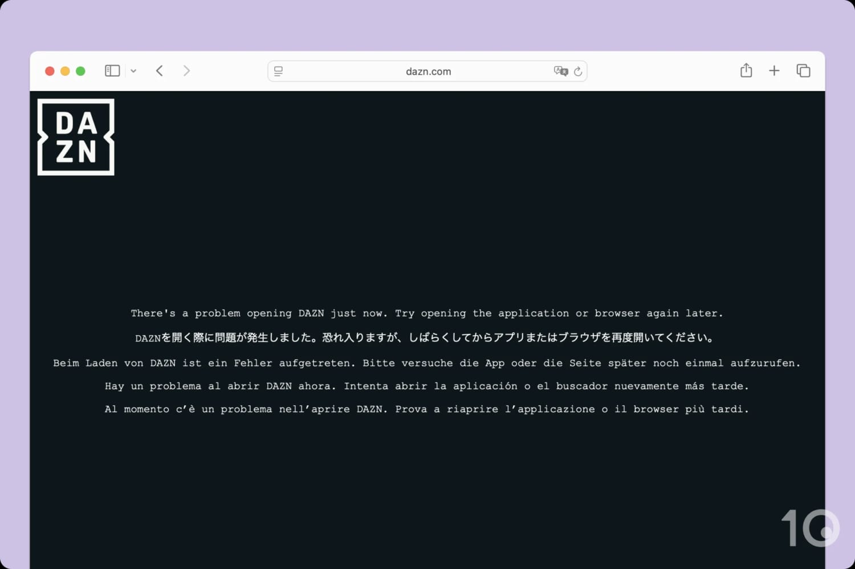Select the German error message line
The width and height of the screenshot is (855, 569).
coord(426,363)
